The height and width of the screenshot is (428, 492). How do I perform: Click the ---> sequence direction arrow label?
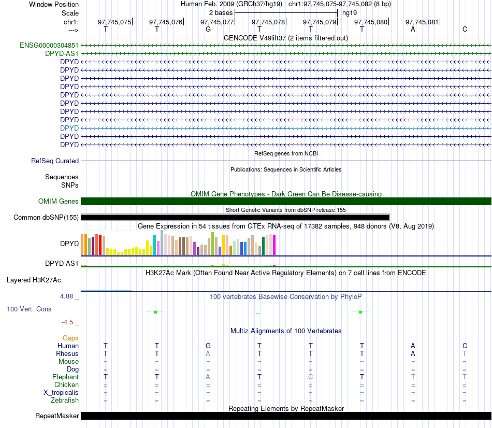(73, 30)
